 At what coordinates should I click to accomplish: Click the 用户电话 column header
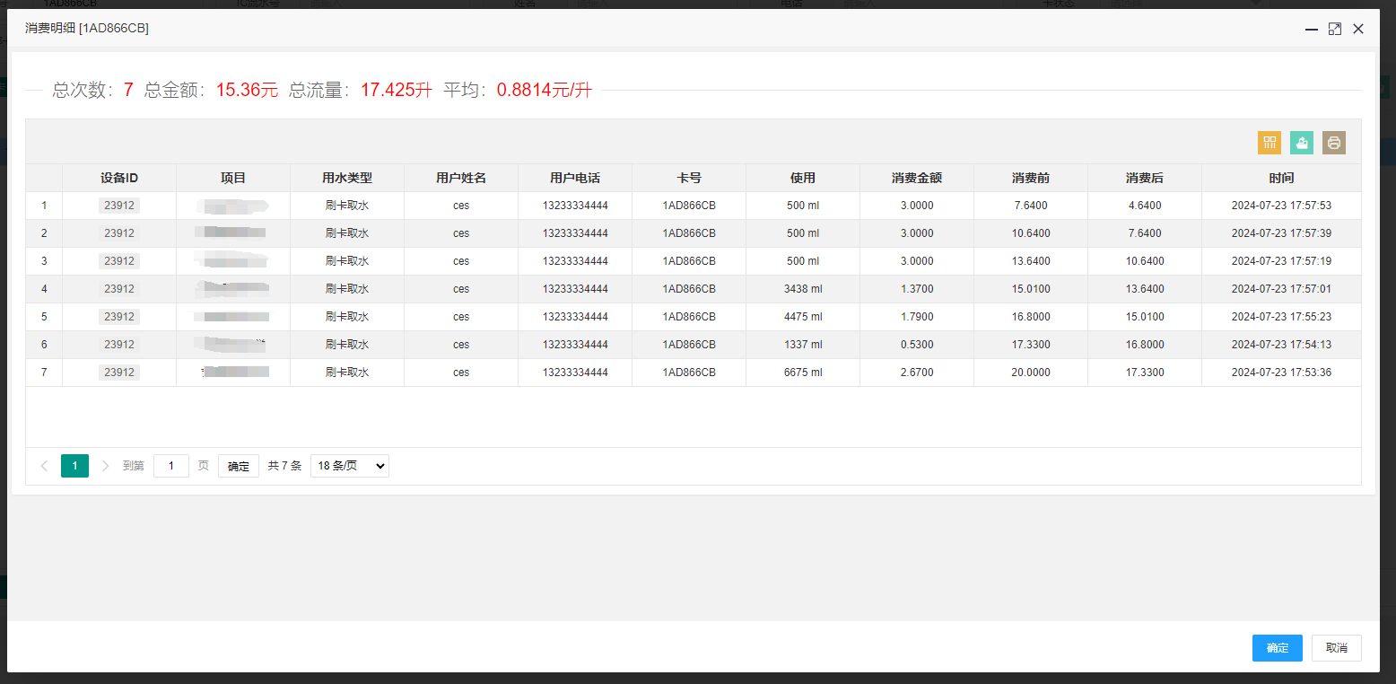tap(575, 178)
